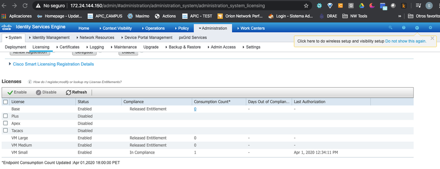Screen dimensions: 440x169
Task: Click the Refresh licenses icon
Action: coord(68,92)
